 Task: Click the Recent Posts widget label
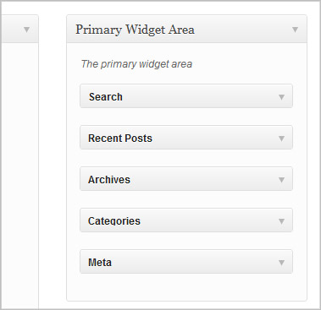coord(120,139)
